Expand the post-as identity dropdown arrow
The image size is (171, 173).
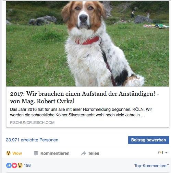click(x=166, y=152)
